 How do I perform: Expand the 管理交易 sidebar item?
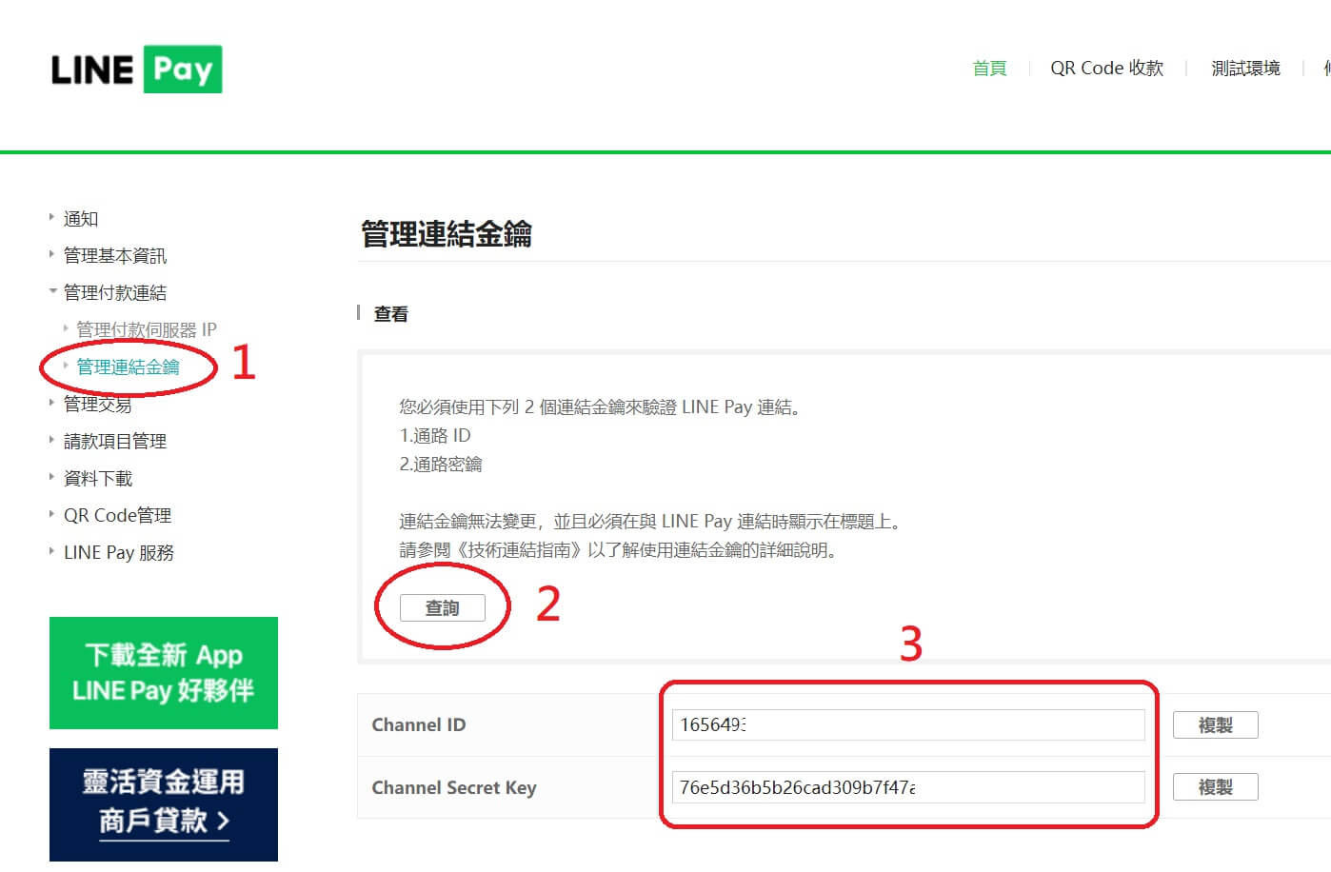pyautogui.click(x=97, y=405)
